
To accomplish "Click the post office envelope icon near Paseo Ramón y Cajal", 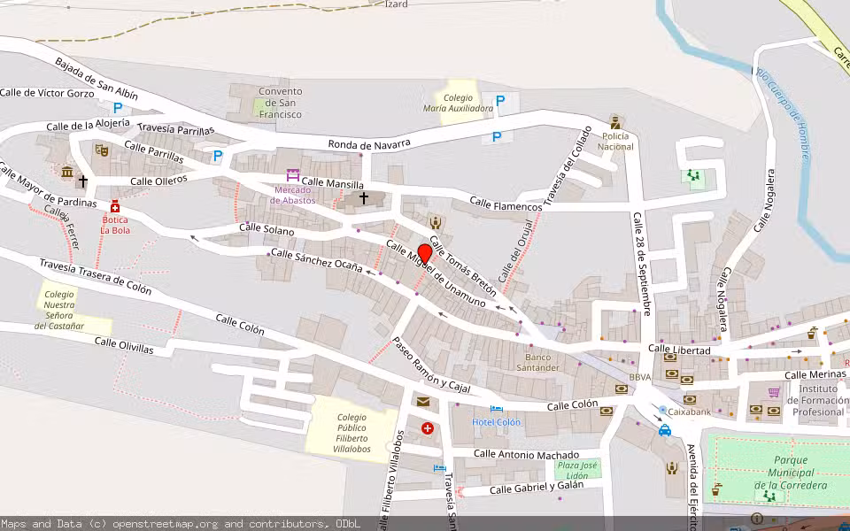I will (x=422, y=402).
